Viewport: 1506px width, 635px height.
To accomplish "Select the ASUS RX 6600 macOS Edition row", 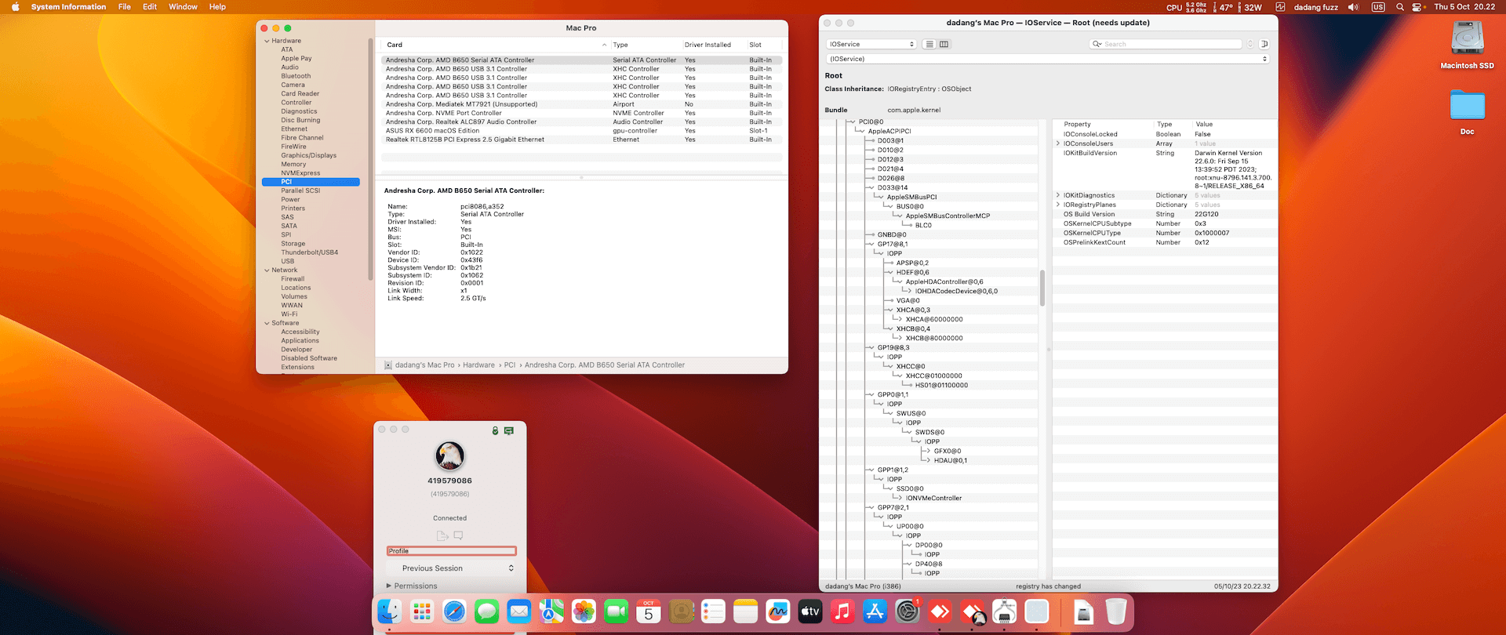I will click(x=432, y=131).
